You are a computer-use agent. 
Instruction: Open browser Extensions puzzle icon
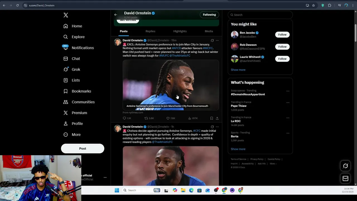(329, 5)
